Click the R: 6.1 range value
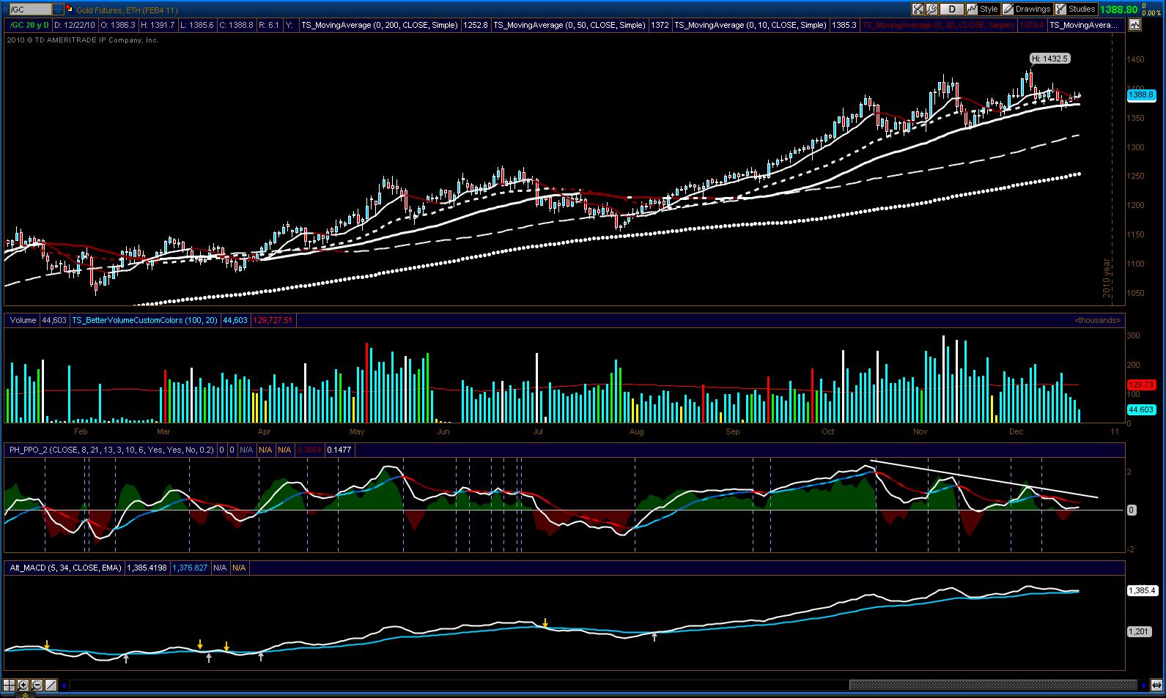The height and width of the screenshot is (698, 1166). click(x=270, y=25)
